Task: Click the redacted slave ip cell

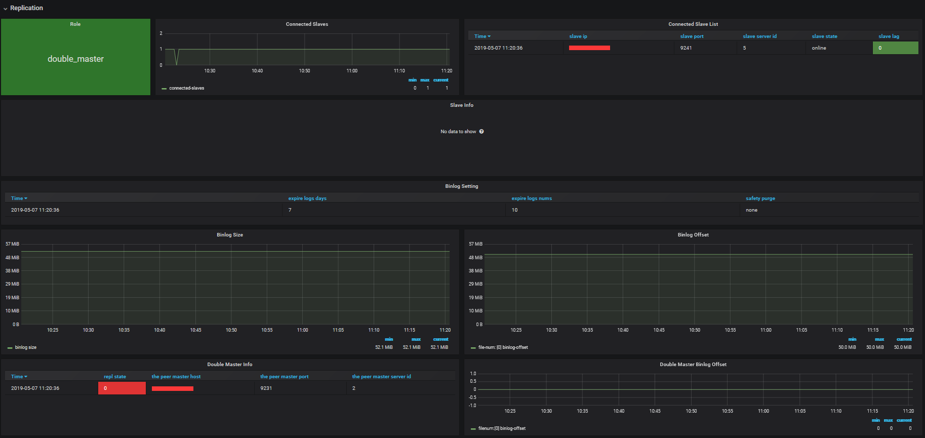Action: 589,48
